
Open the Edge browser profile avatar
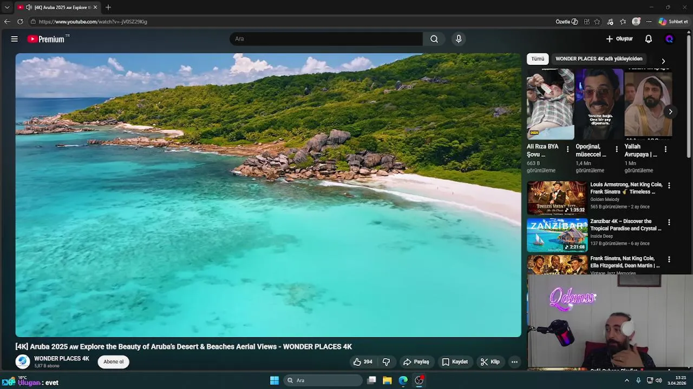636,22
